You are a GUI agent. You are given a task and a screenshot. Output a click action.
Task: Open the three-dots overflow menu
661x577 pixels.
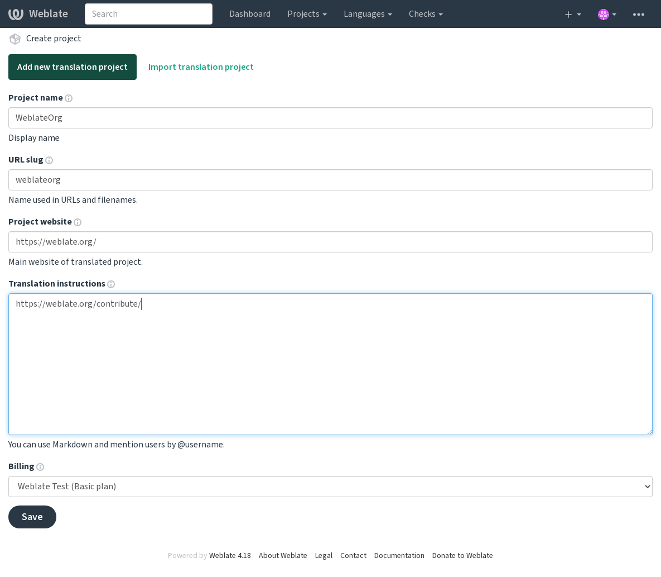coord(638,15)
